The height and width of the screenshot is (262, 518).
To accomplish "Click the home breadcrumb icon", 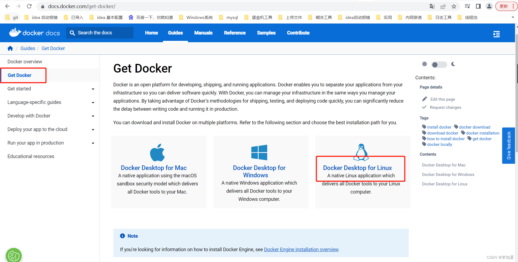I will (x=10, y=48).
